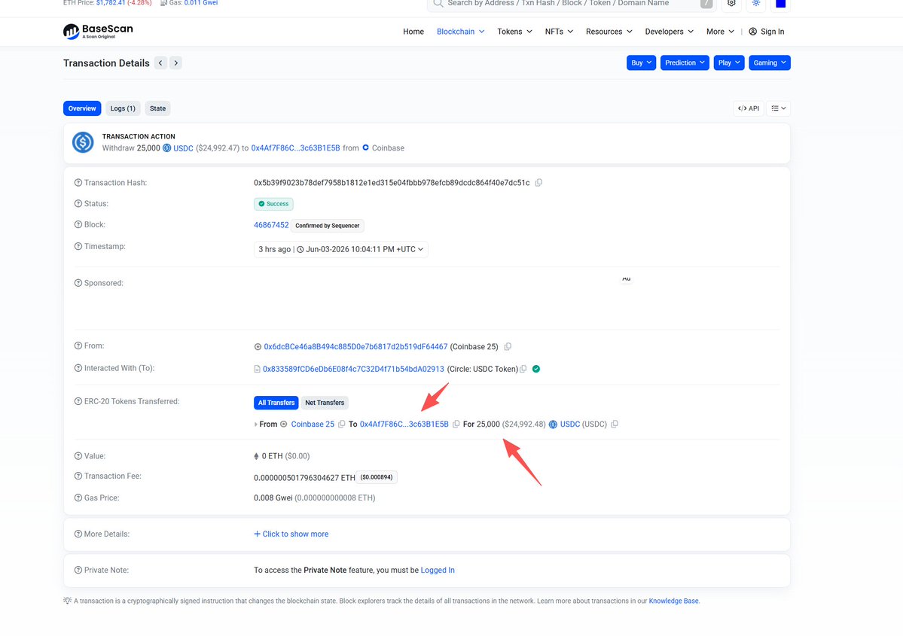Expand the Buy dropdown button

pos(641,62)
